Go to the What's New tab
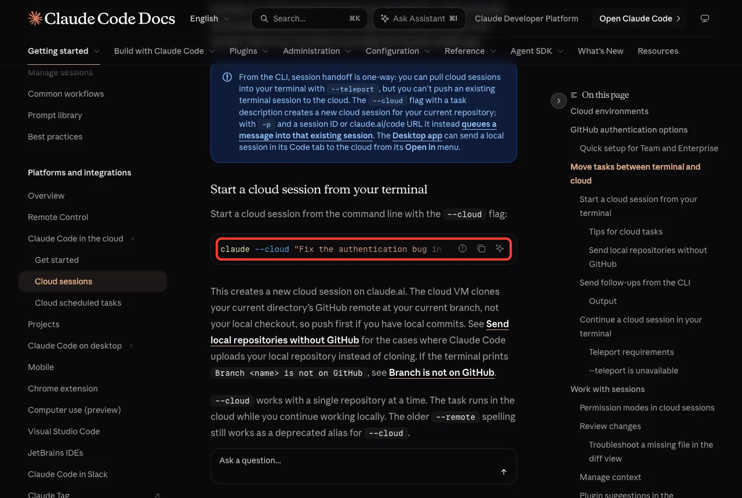Image resolution: width=742 pixels, height=498 pixels. pyautogui.click(x=601, y=51)
